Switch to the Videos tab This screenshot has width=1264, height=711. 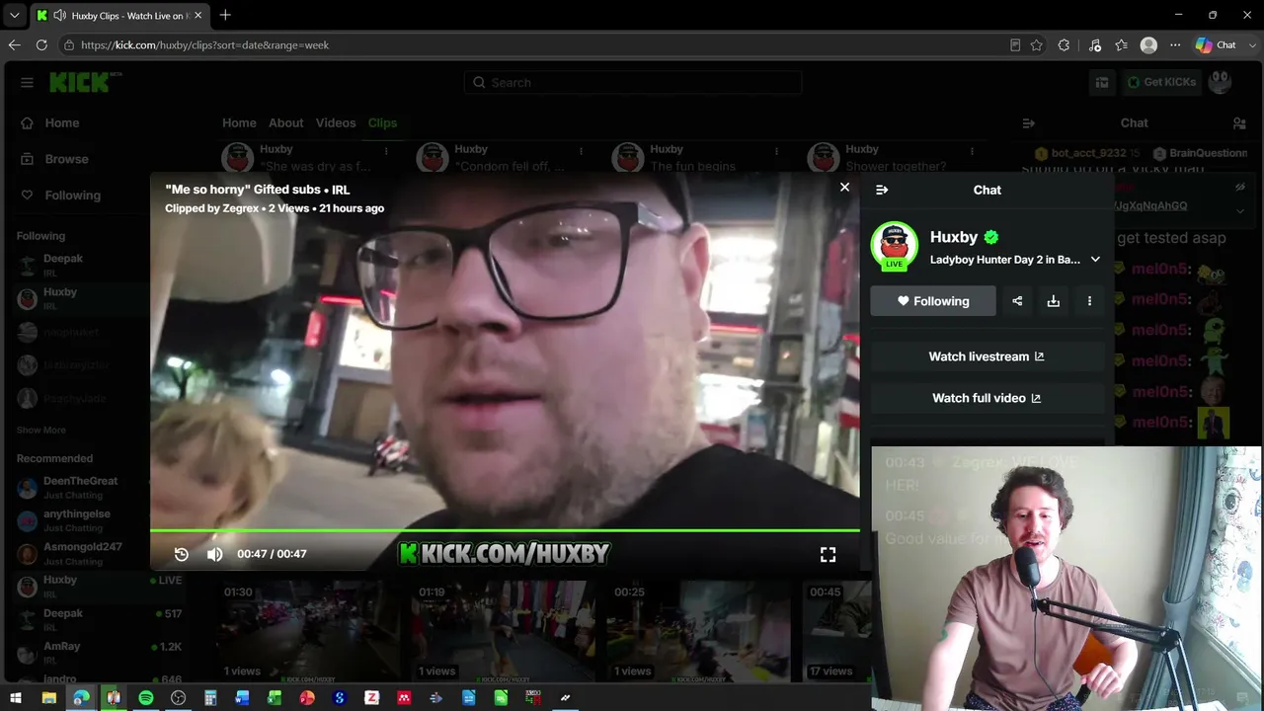(x=336, y=122)
